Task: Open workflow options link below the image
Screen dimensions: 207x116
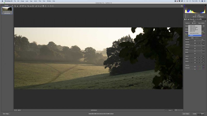Action: click(x=101, y=114)
